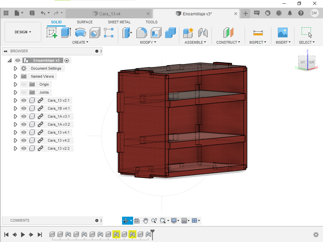This screenshot has width=323, height=242.
Task: Select the Shell tool
Action: (156, 32)
